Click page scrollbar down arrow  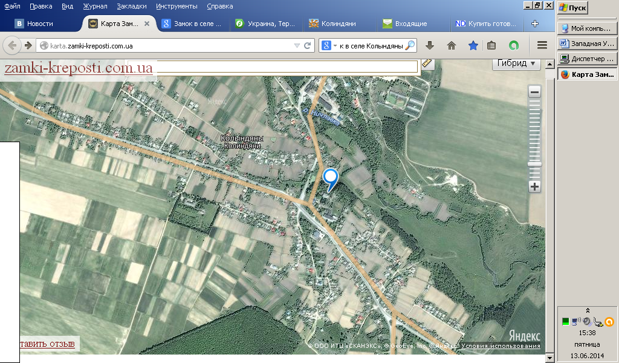pyautogui.click(x=549, y=358)
